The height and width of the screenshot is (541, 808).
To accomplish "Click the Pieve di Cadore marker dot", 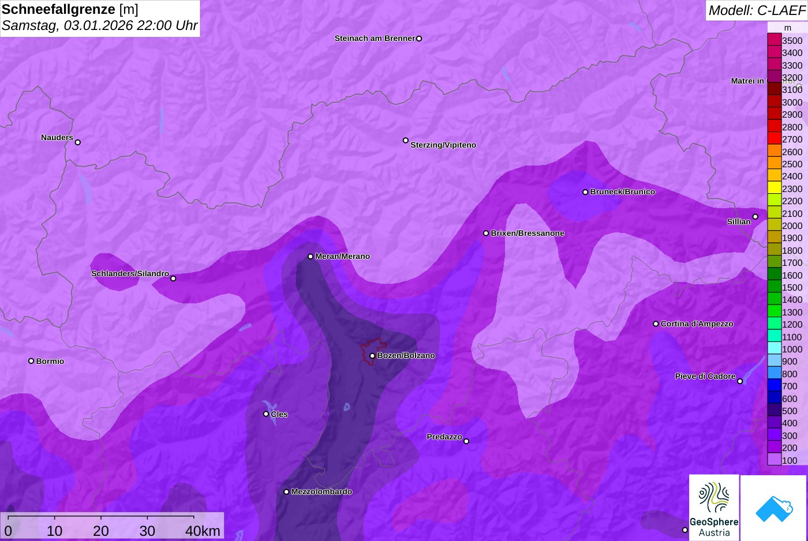I will point(740,381).
